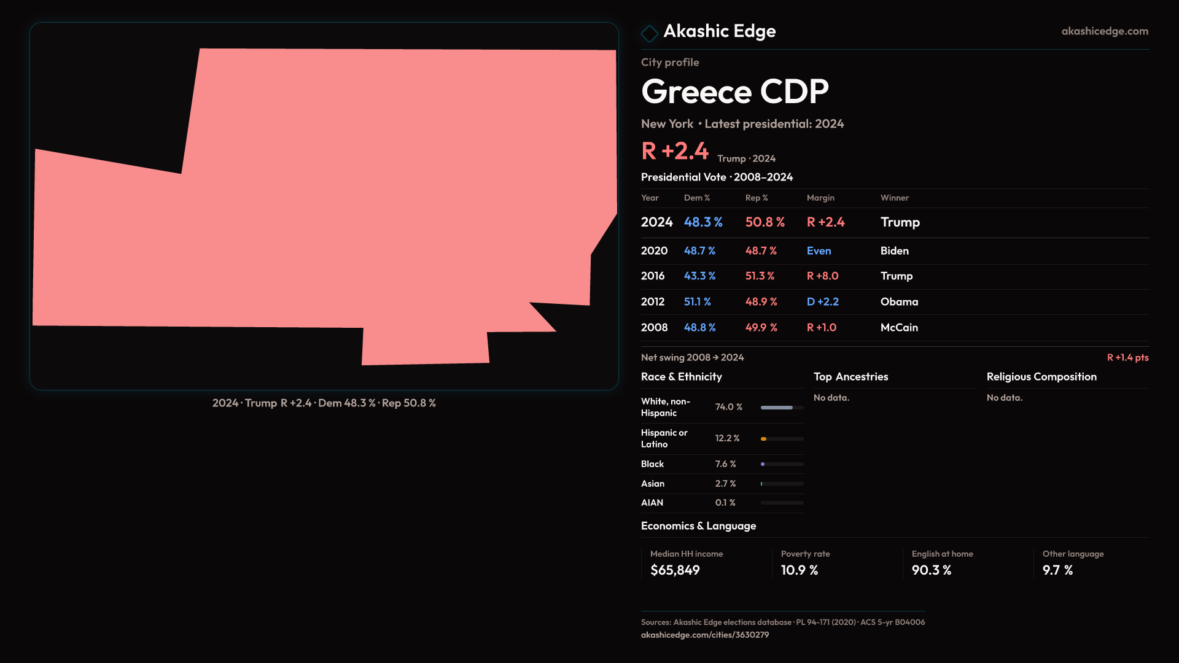Image resolution: width=1179 pixels, height=663 pixels.
Task: Click the Greece CDP title heading
Action: (734, 92)
